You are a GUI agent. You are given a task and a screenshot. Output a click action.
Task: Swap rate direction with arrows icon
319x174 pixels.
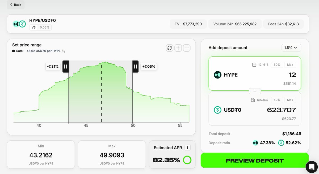tap(64, 51)
